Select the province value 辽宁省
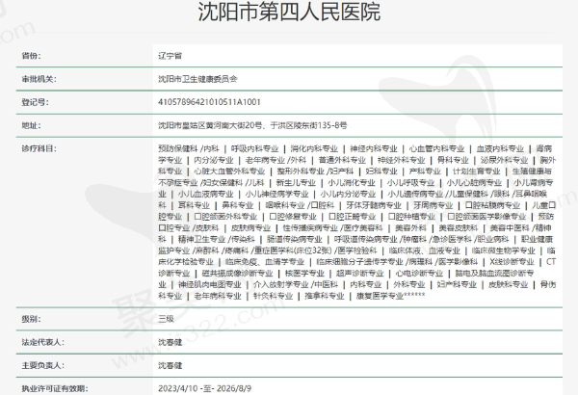 [x=170, y=56]
